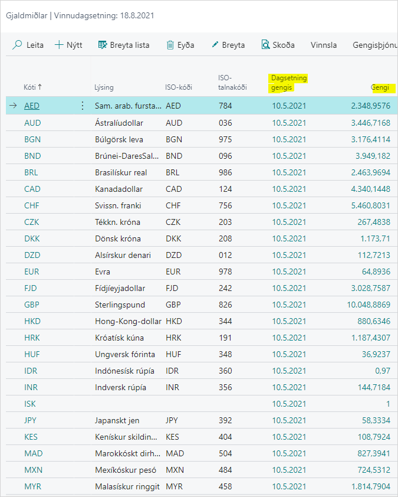The width and height of the screenshot is (398, 497).
Task: Click the plus icon for Nýtt
Action: (x=59, y=45)
